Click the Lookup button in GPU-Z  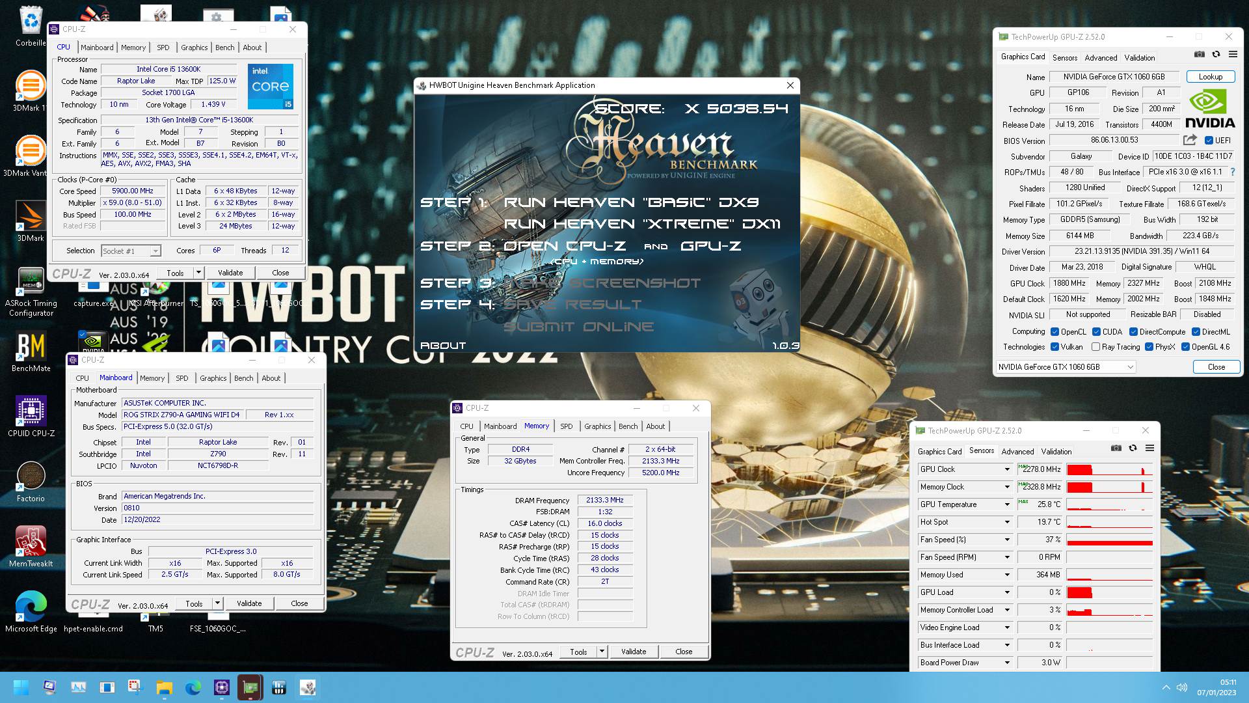point(1210,77)
